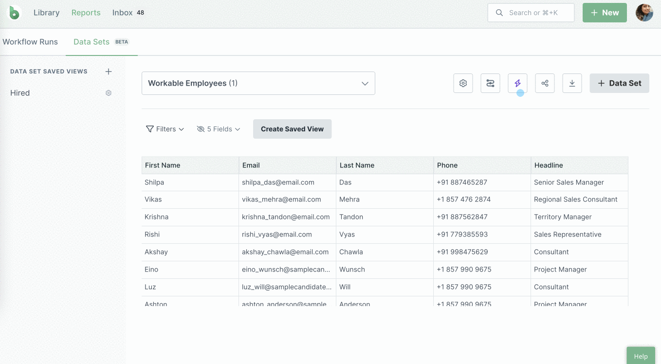Select the Mehra last name cell
The image size is (661, 364).
pos(385,200)
